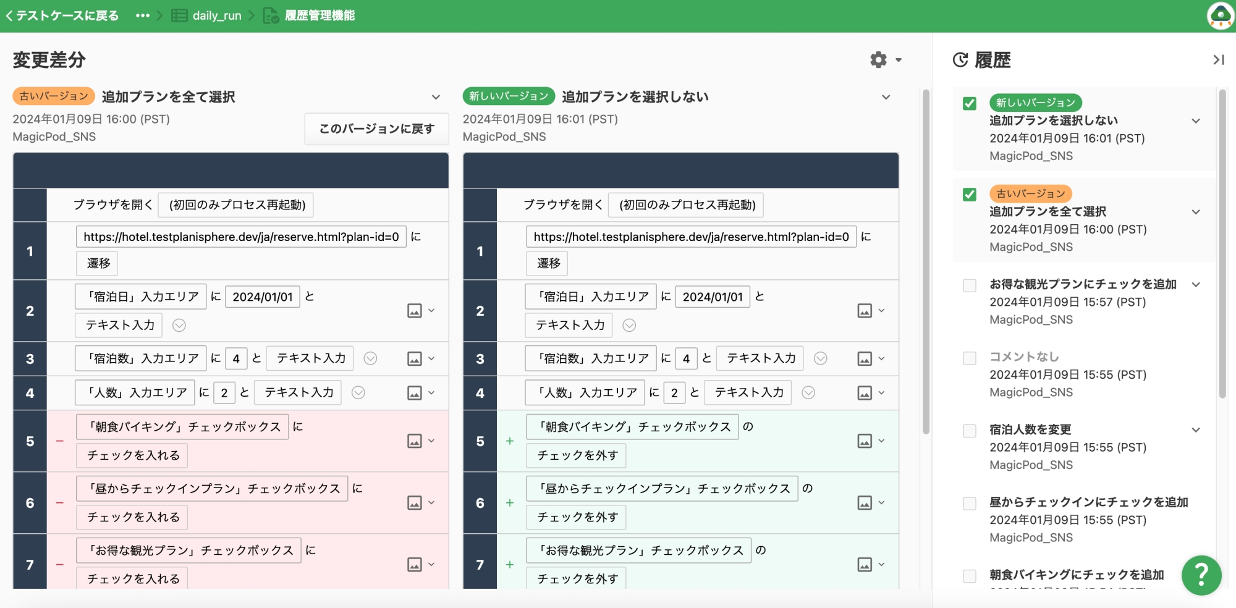Expand the 宿泊人数を変更 history entry
The width and height of the screenshot is (1236, 608).
[x=1196, y=430]
